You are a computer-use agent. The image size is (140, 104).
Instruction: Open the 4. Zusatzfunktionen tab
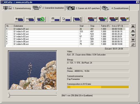tap(115, 8)
